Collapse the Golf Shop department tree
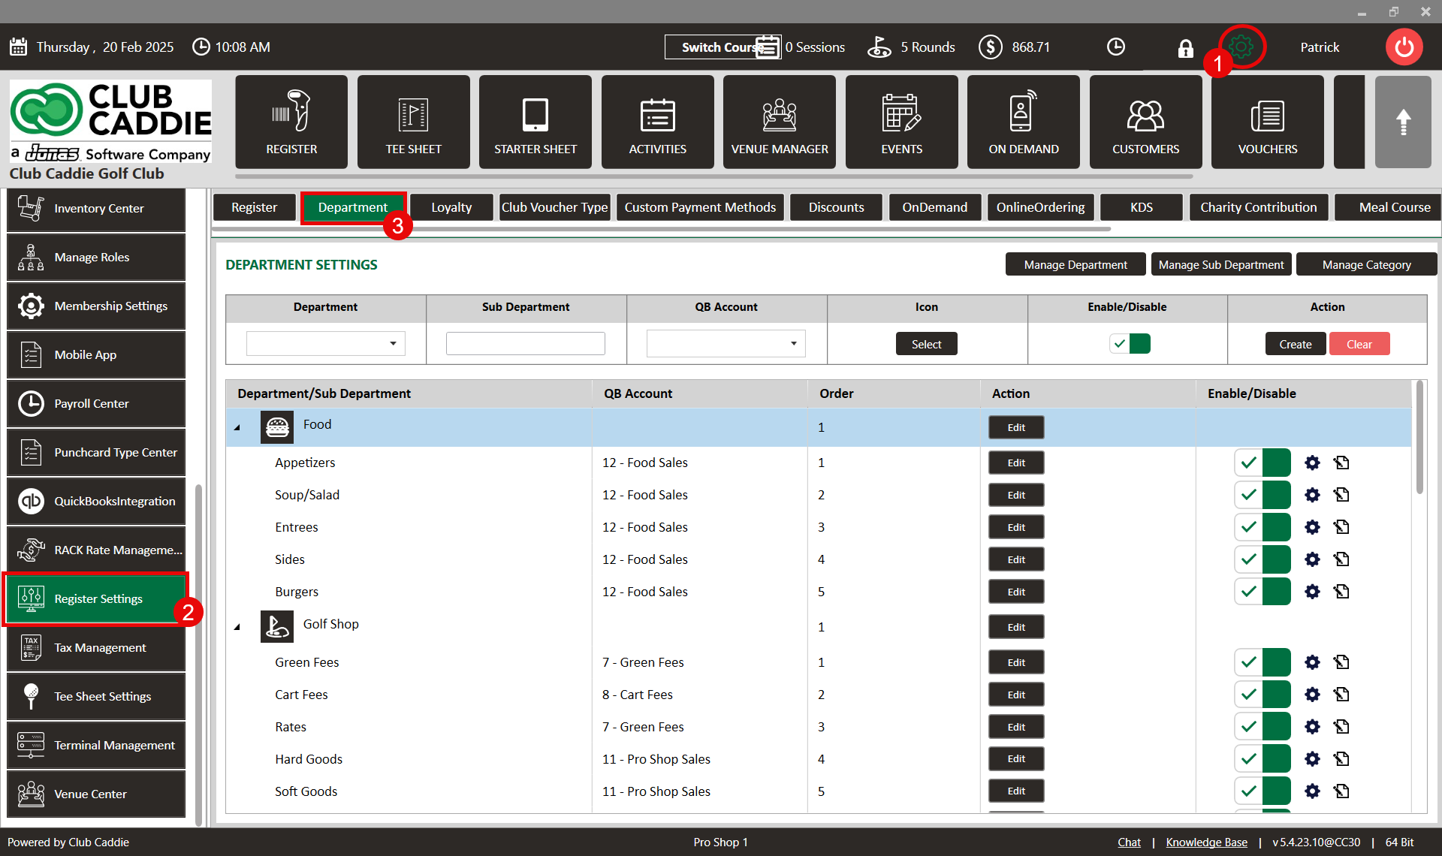Viewport: 1442px width, 856px height. pyautogui.click(x=237, y=627)
